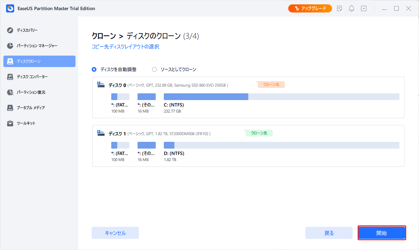Choose the disk auto-adjust radio button
The width and height of the screenshot is (419, 250).
[93, 69]
